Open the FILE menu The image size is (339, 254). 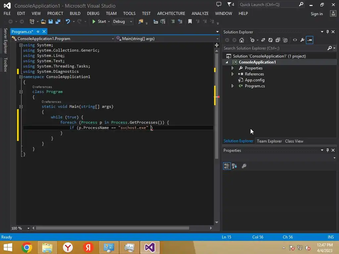point(7,13)
